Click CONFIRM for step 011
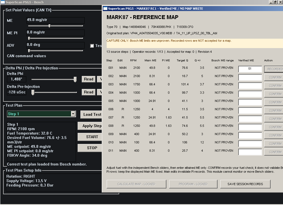The image size is (283, 205). coord(274,152)
